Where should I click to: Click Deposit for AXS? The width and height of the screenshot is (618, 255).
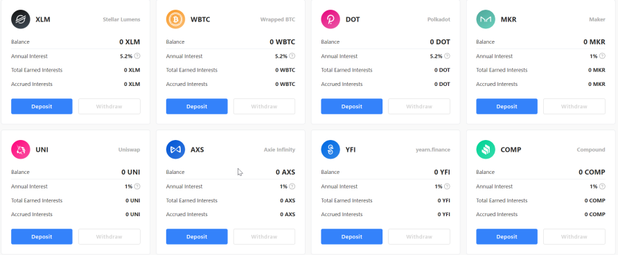point(197,236)
